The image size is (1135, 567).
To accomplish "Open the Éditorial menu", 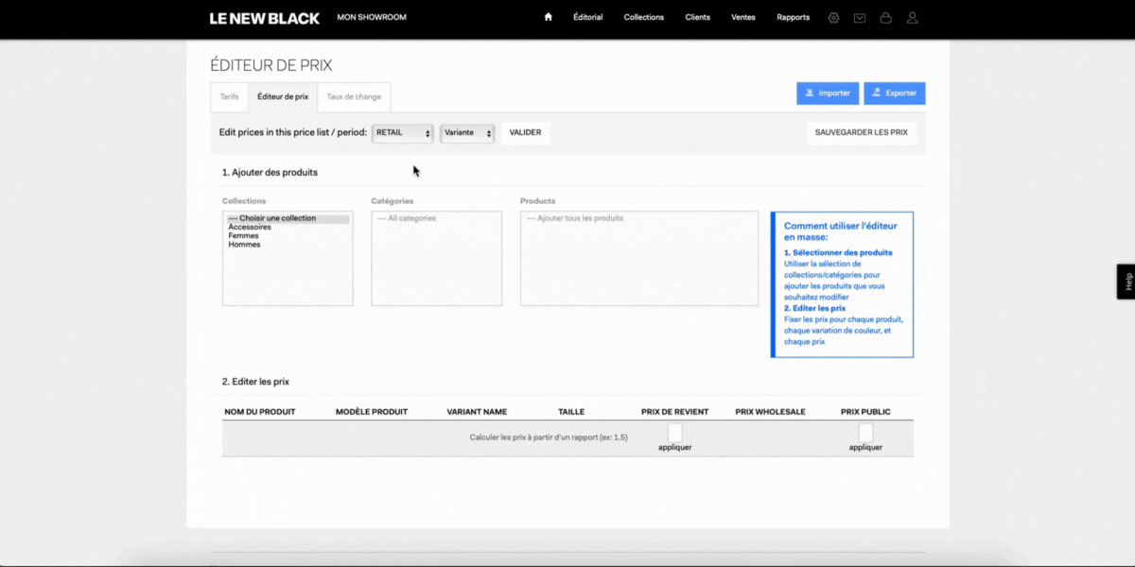I will point(587,17).
